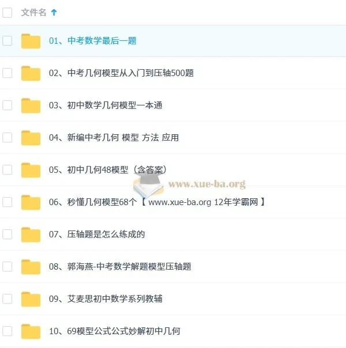Tick checkbox for 05、初中几何48模型（含答案）

pyautogui.click(x=7, y=170)
